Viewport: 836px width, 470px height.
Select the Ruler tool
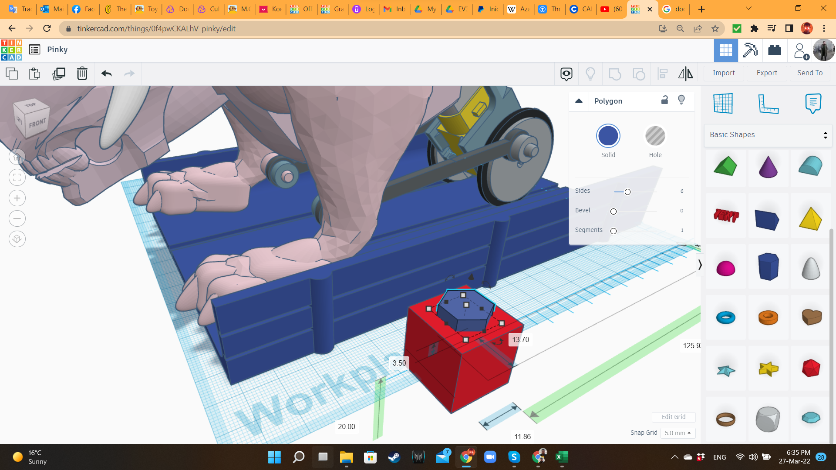[x=768, y=104]
